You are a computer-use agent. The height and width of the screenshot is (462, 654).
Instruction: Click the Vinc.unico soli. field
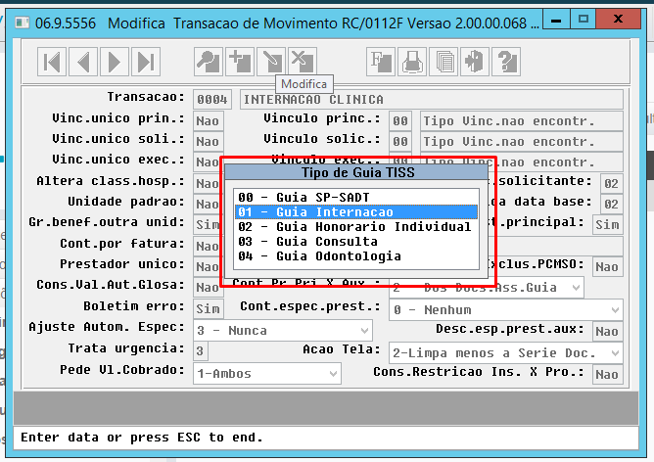coord(209,141)
